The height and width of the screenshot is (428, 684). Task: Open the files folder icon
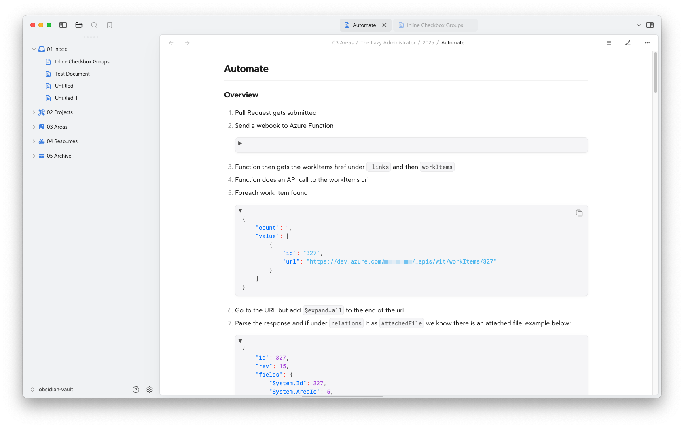click(78, 25)
